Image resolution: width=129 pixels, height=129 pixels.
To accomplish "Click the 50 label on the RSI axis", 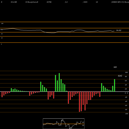I will [x=2, y=34].
